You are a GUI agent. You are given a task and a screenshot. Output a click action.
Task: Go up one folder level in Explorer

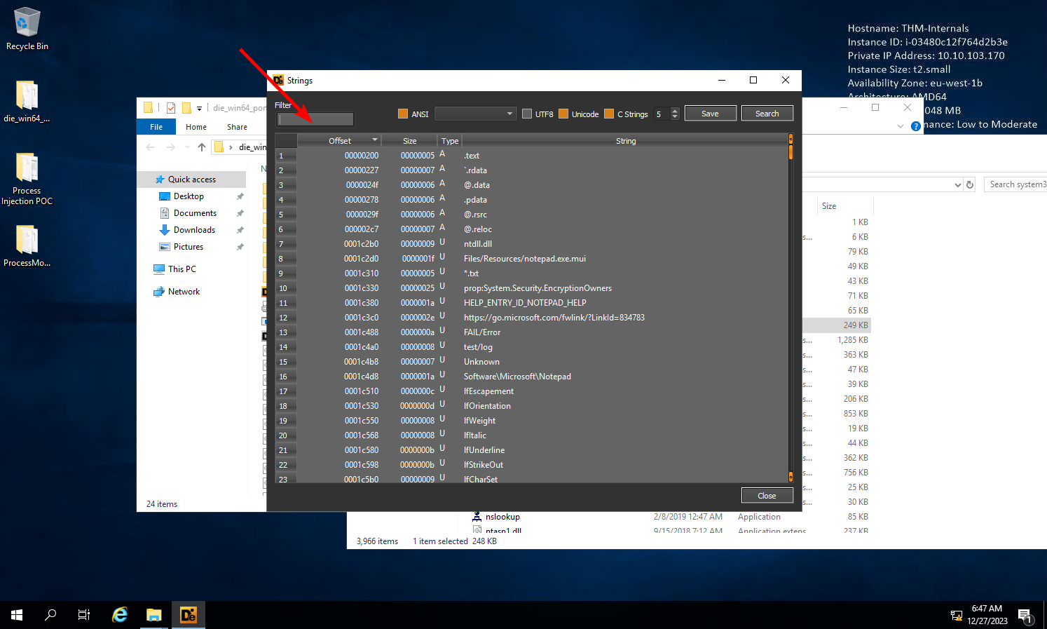[x=202, y=147]
